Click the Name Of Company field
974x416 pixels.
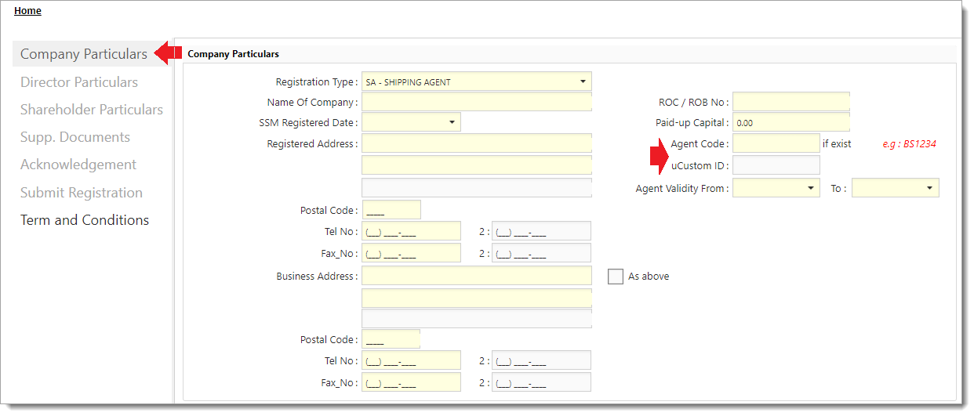476,102
